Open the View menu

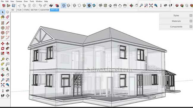pos(12,1)
